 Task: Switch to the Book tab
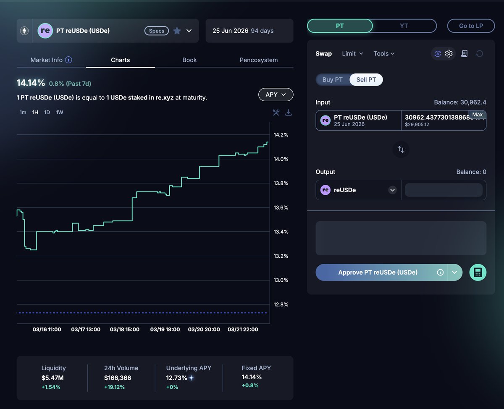189,60
